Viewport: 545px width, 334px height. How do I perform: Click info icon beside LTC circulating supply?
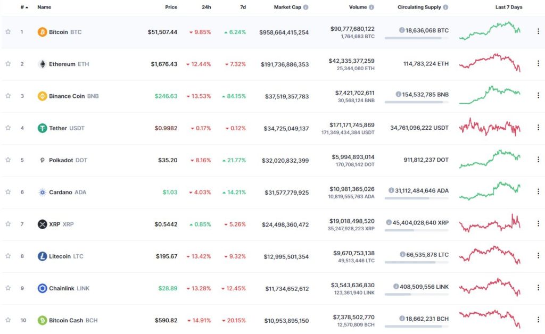point(402,255)
